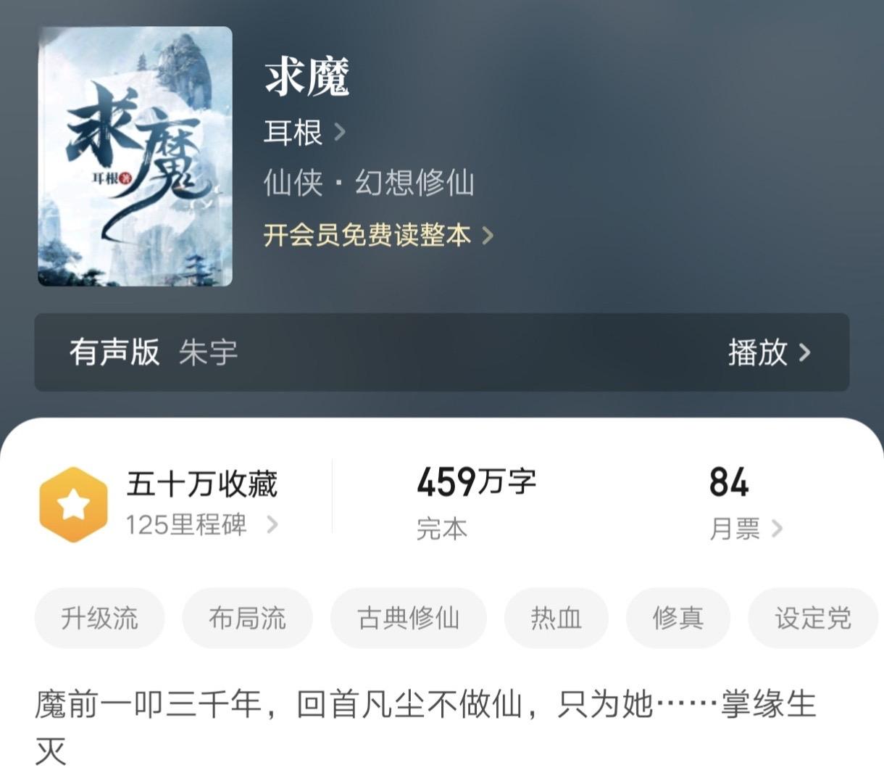Screen dimensions: 884x773
Task: Open 125里程碑 milestones chevron
Action: (272, 524)
